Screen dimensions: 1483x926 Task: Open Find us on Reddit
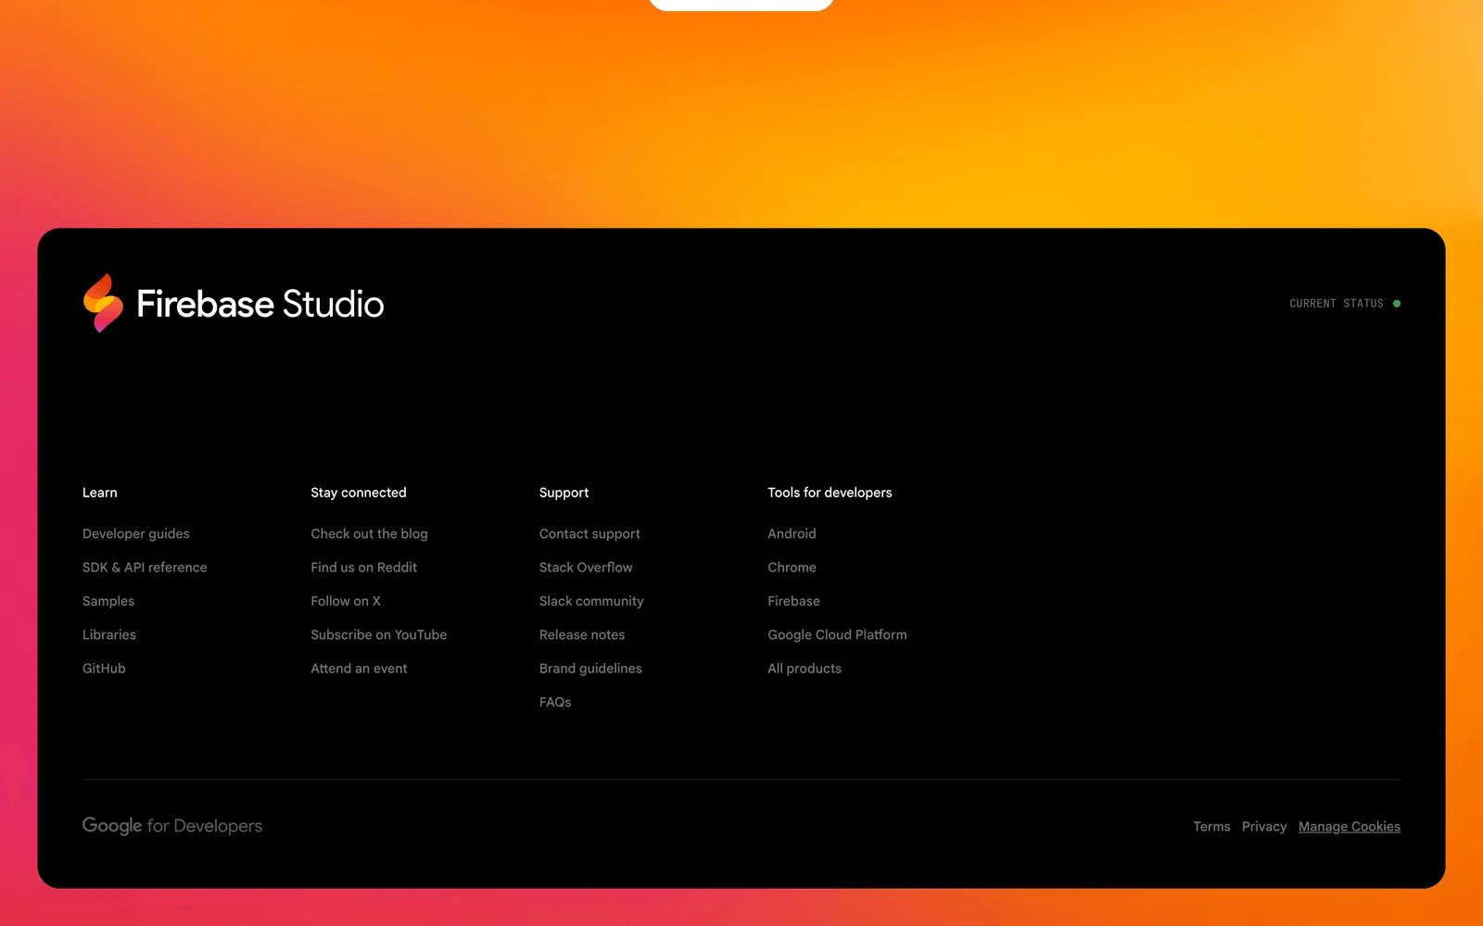point(363,568)
